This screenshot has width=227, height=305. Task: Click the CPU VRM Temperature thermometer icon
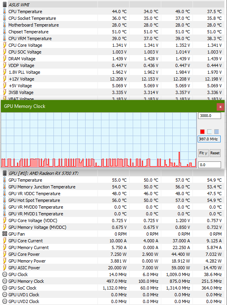point(5,38)
